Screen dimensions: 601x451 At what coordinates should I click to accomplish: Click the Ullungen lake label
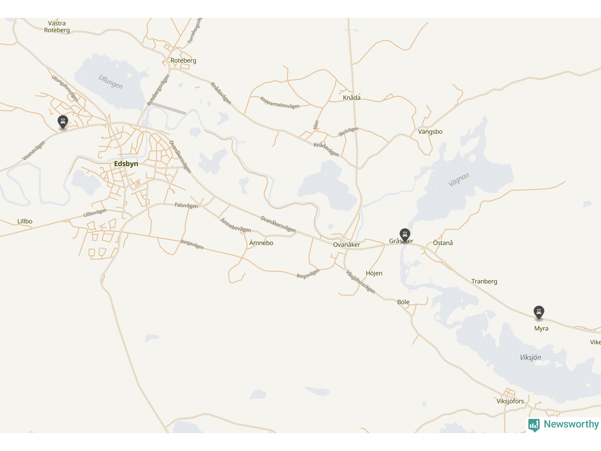[111, 82]
